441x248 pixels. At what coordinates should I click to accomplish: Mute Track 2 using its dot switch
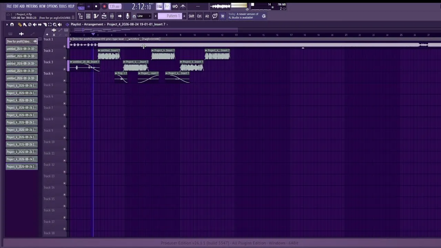point(64,58)
